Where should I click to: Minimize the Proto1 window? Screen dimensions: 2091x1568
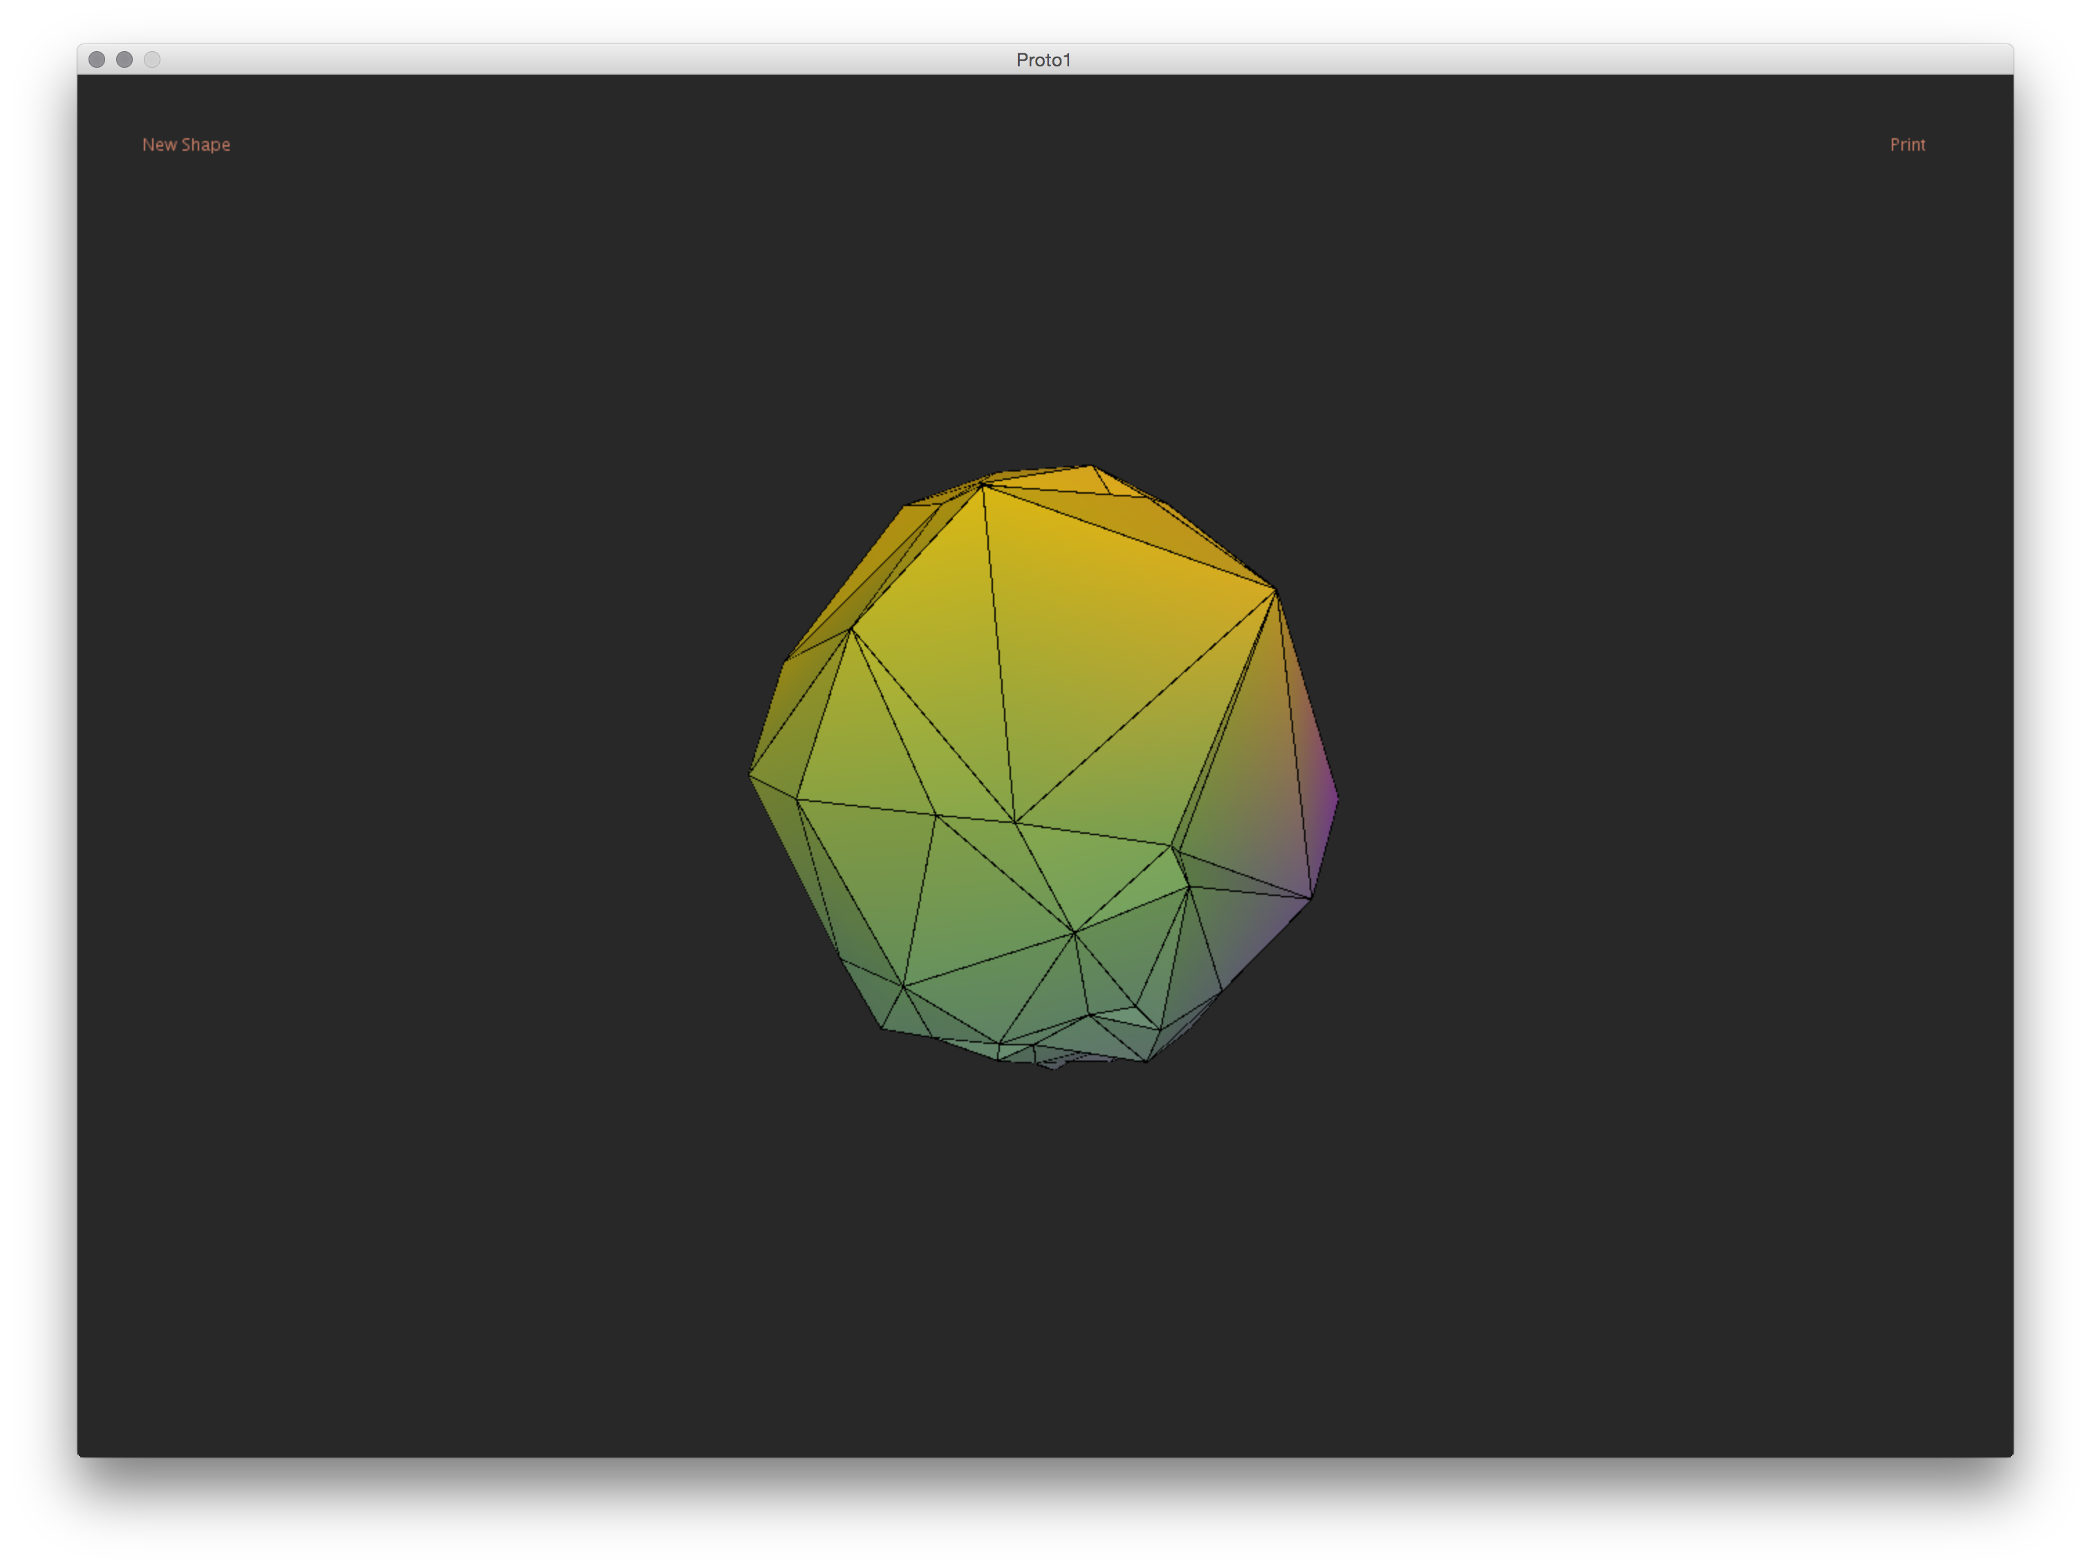pos(124,59)
